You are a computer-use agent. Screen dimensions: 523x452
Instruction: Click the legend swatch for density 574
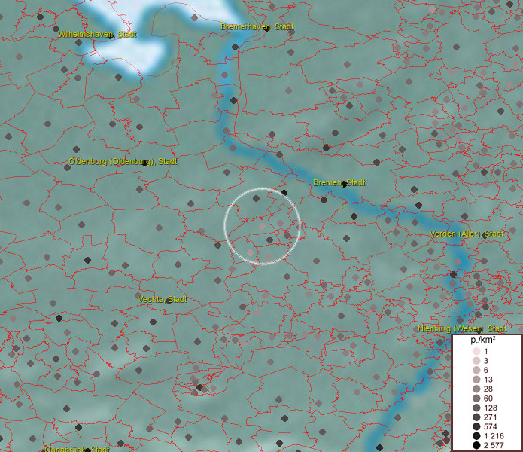476,426
